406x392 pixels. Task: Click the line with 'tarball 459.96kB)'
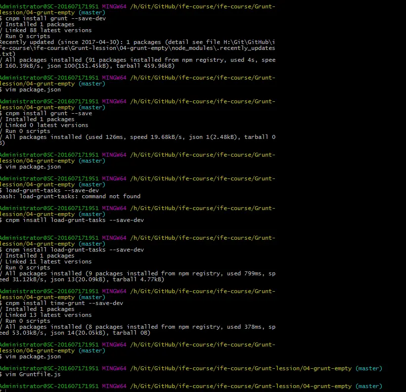87,66
